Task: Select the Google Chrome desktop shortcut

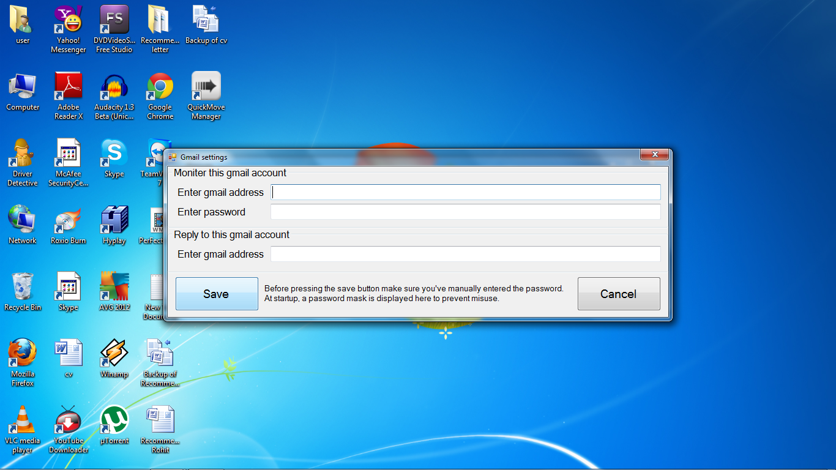Action: pos(160,96)
